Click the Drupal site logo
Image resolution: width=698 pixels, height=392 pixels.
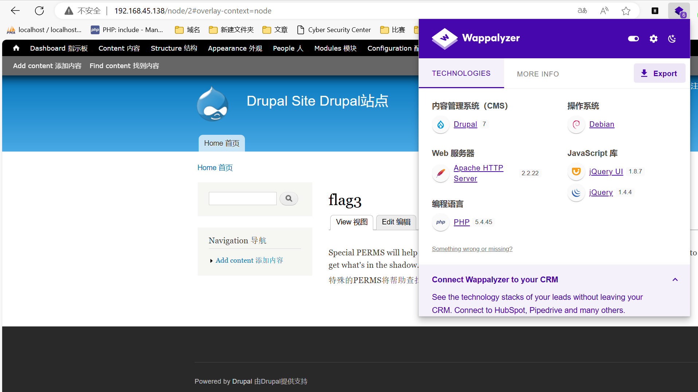(x=212, y=104)
